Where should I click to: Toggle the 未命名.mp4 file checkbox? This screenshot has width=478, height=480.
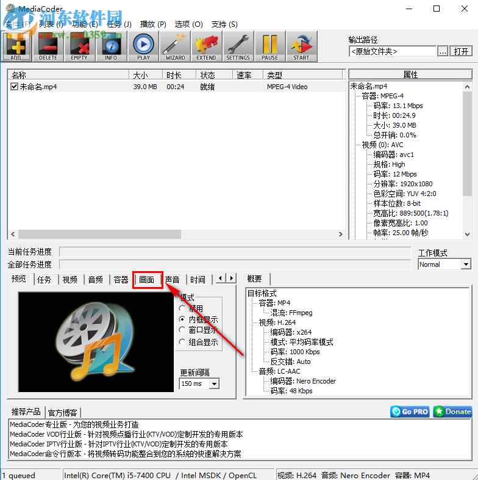14,87
